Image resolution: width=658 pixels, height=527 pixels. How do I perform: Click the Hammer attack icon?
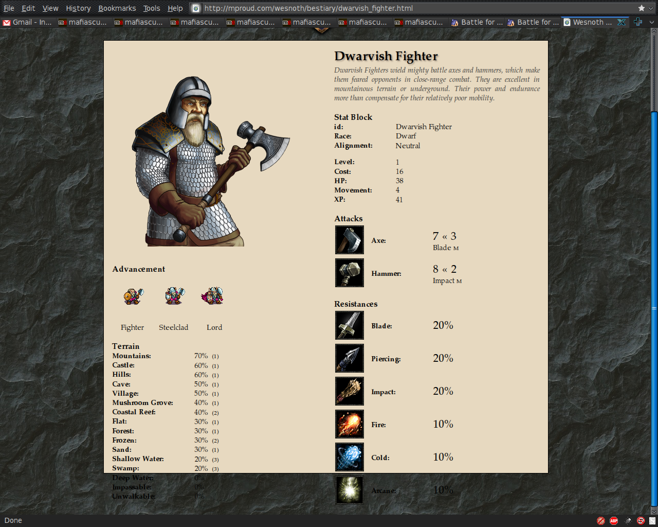350,273
